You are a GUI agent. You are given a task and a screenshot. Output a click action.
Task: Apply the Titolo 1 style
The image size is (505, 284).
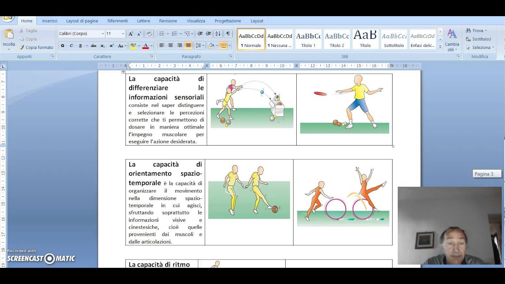click(x=308, y=39)
